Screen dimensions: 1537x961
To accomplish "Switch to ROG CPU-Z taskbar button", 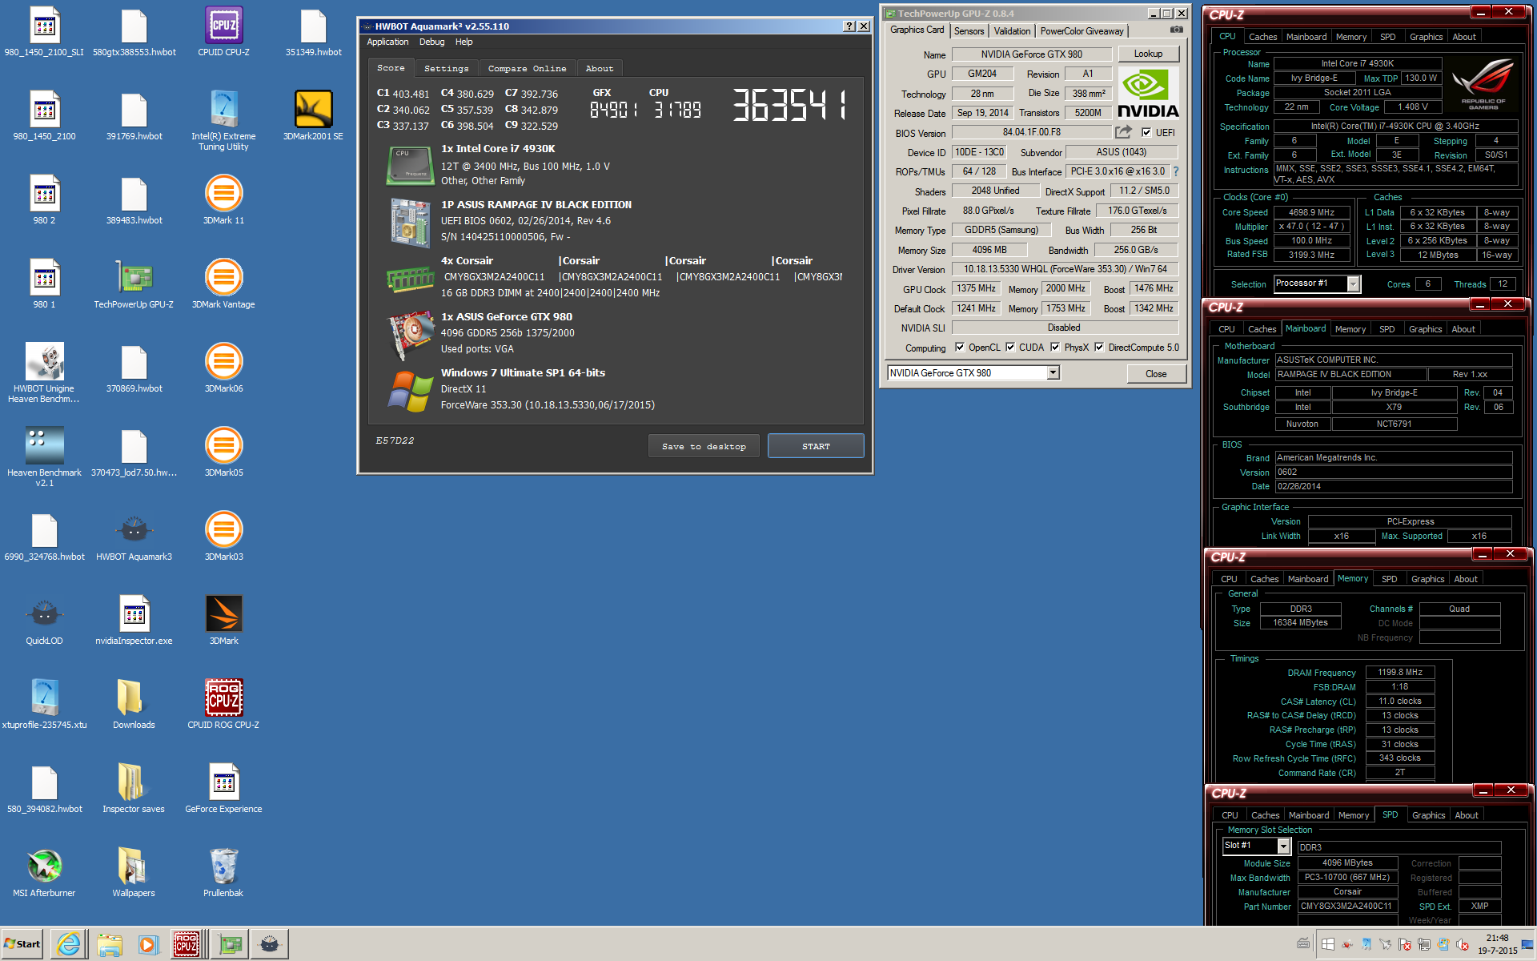I will [188, 944].
